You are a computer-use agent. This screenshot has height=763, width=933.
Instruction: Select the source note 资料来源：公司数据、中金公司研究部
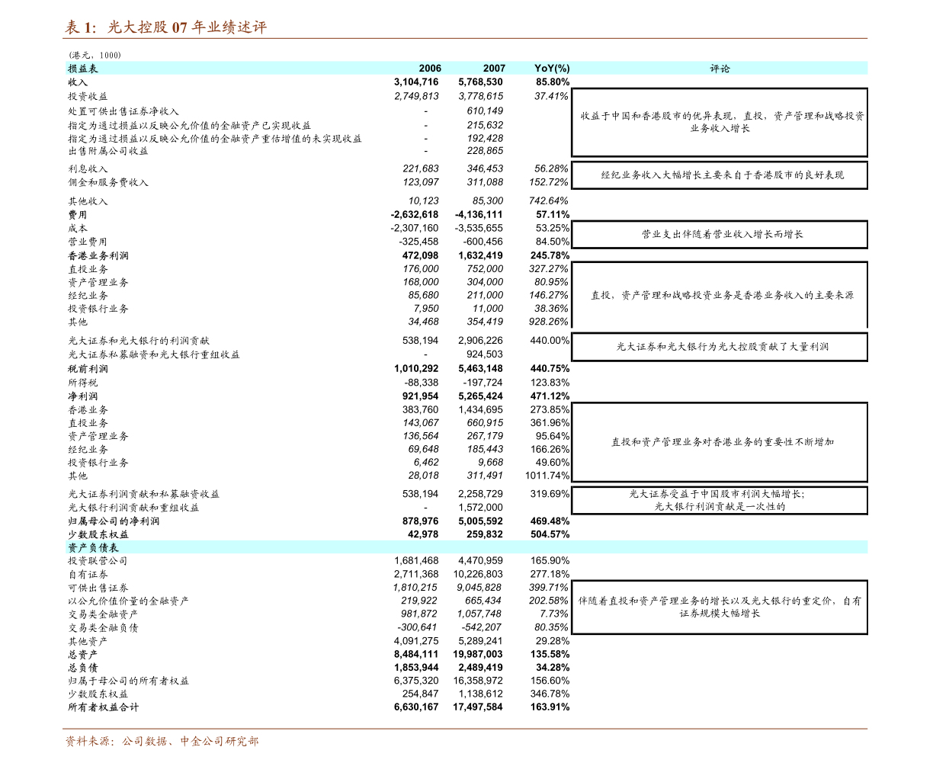tap(162, 741)
